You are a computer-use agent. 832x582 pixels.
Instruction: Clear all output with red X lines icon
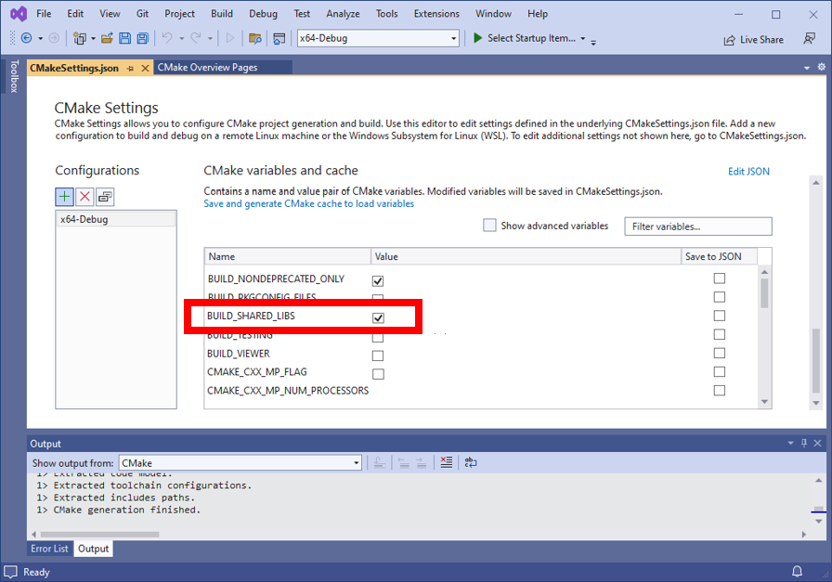[x=447, y=462]
